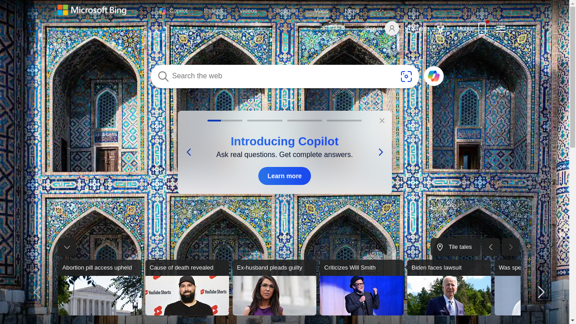The image size is (576, 324).
Task: Close the Introducing Copilot banner
Action: 382,121
